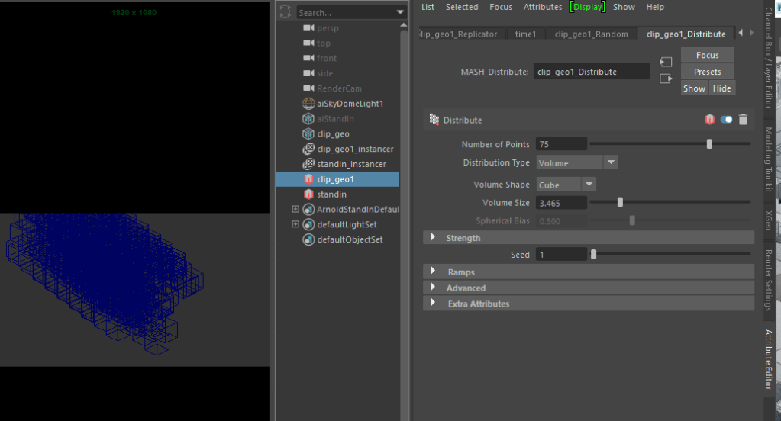The width and height of the screenshot is (781, 421).
Task: Click the red MASH icon in Distribute header
Action: (709, 120)
